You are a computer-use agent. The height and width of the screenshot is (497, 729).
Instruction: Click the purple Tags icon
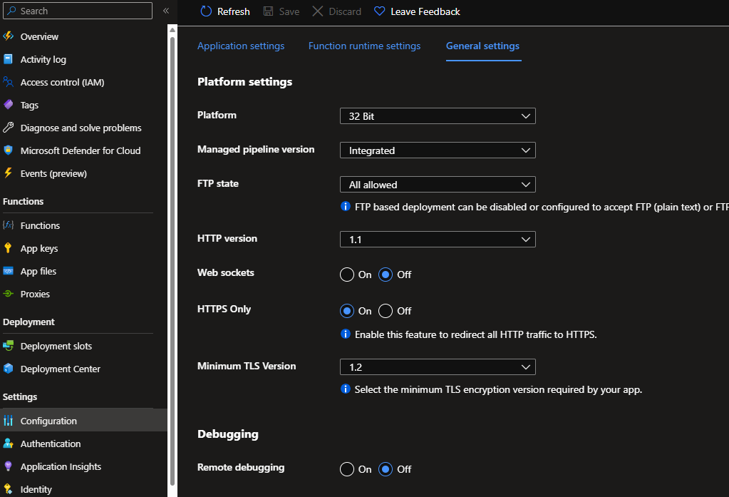click(x=8, y=105)
